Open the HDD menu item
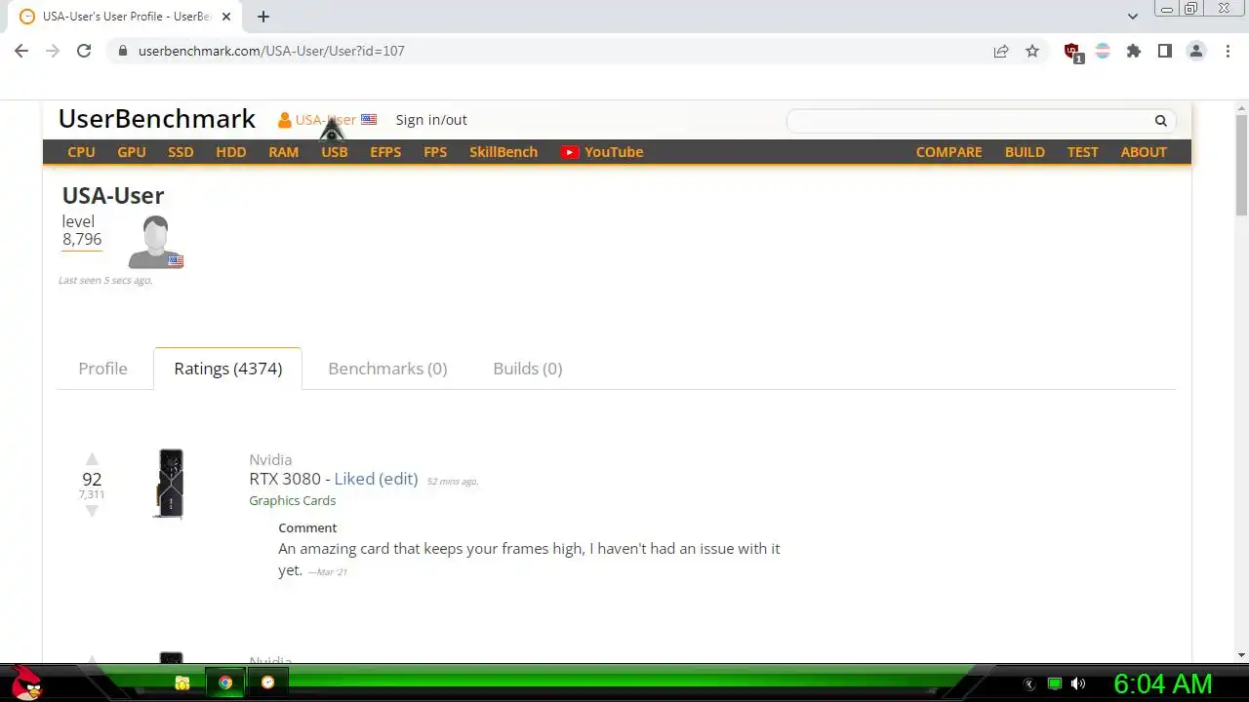Image resolution: width=1249 pixels, height=702 pixels. point(231,152)
